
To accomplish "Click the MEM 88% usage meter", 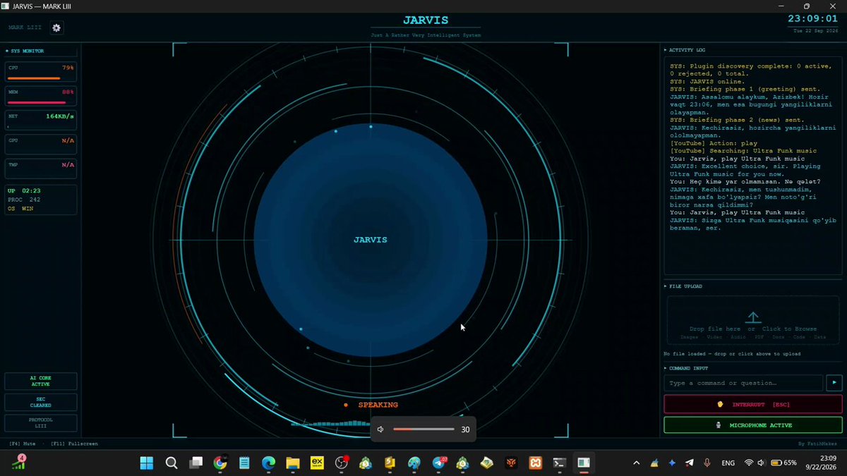I will coord(41,96).
